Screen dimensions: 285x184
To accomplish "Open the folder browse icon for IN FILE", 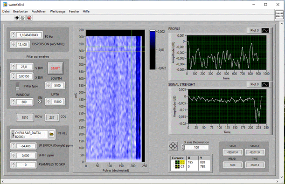I will click(x=52, y=134).
